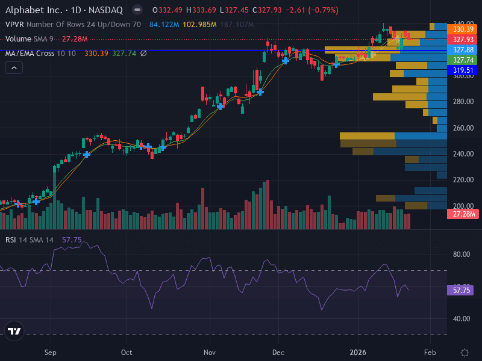482x361 pixels.
Task: Click the high price value H333.69
Action: [x=201, y=10]
